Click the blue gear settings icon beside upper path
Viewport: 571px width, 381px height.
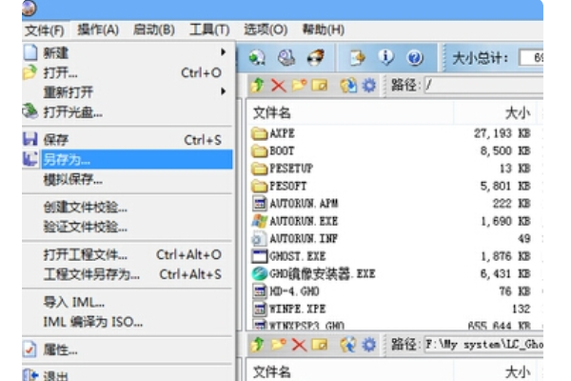pos(368,86)
